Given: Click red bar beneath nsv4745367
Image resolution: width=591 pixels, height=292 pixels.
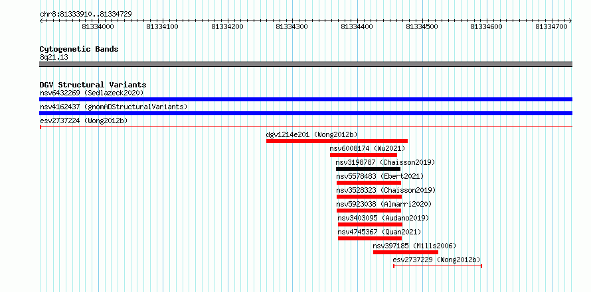Looking at the screenshot, I should click(370, 238).
